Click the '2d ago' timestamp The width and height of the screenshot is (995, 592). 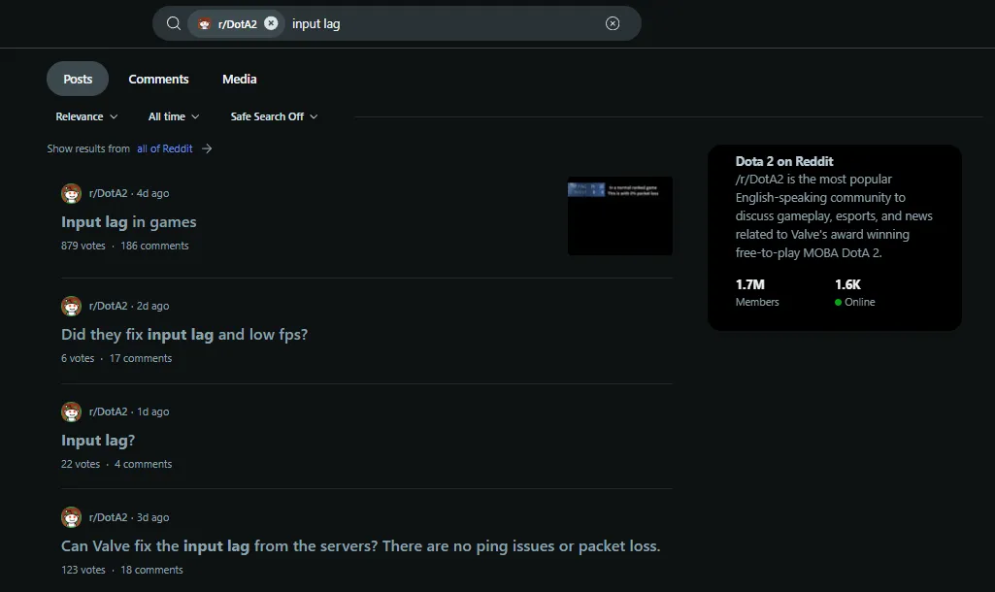153,306
